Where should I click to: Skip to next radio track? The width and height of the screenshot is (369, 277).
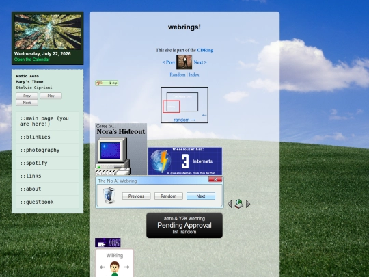pos(27,103)
